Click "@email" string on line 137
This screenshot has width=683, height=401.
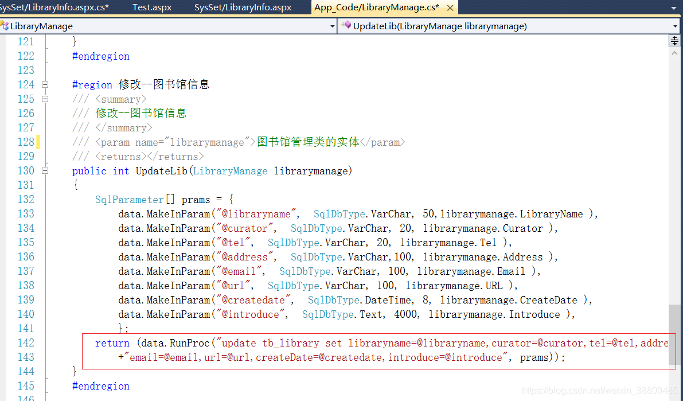239,271
